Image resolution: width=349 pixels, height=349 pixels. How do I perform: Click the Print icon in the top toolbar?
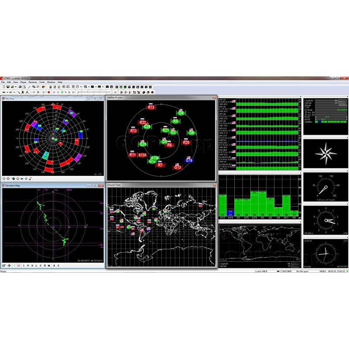pyautogui.click(x=20, y=87)
